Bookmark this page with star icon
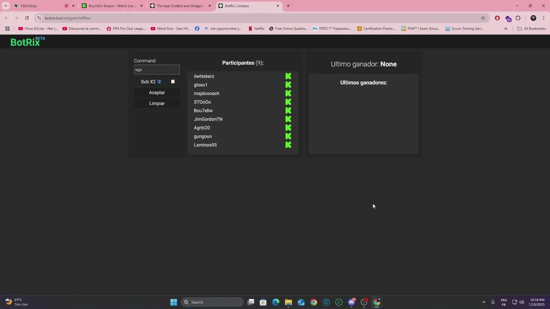The image size is (550, 309). [483, 18]
